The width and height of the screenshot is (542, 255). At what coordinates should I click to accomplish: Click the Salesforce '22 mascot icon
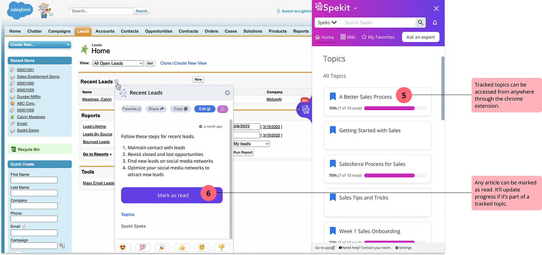45,10
